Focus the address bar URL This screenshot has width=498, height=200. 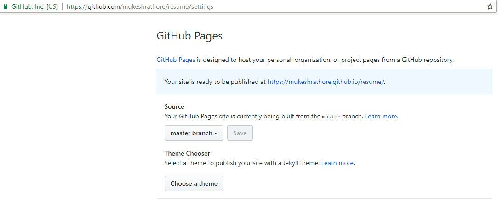276,7
